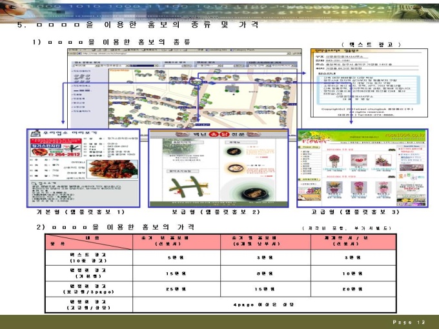Click the map navigation arrows cluster in sidebar
The image size is (439, 329).
(82, 78)
